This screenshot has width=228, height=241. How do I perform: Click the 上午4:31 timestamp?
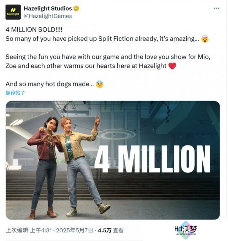(41, 230)
